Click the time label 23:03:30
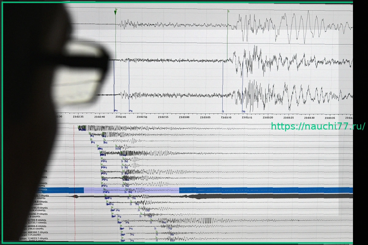The height and width of the screenshot is (245, 368). coord(309,118)
